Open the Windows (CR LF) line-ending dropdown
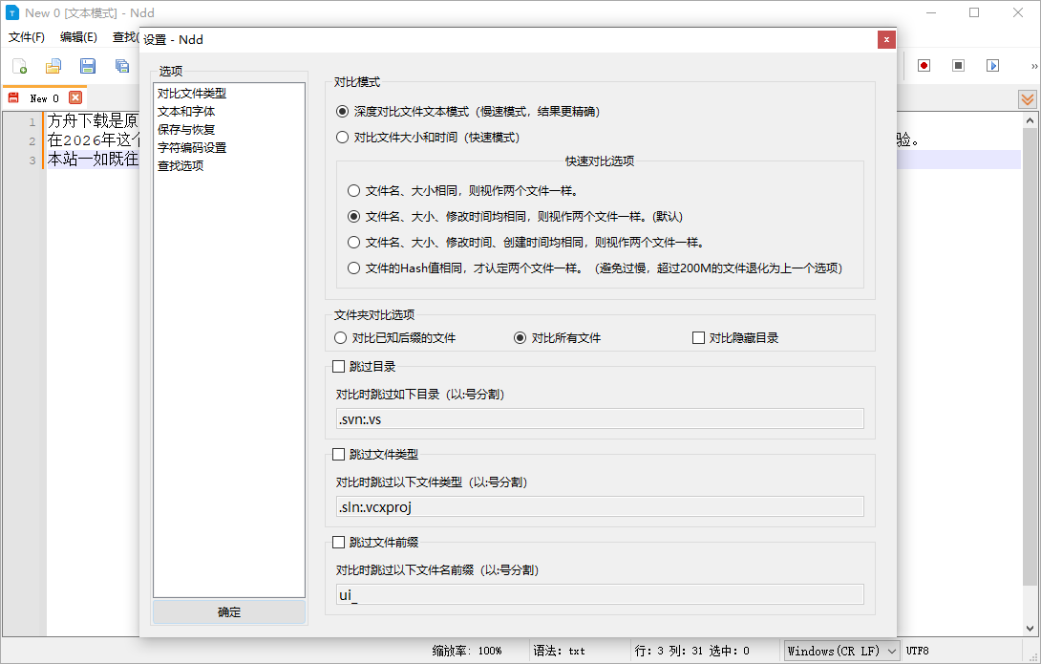The width and height of the screenshot is (1041, 664). pyautogui.click(x=840, y=650)
